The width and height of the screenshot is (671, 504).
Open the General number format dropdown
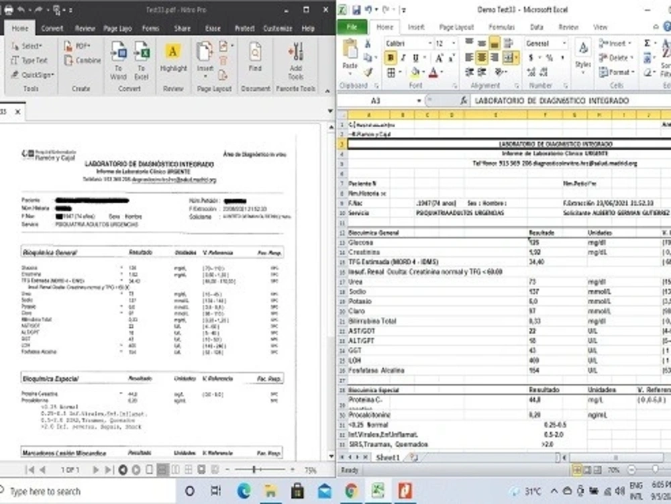564,42
